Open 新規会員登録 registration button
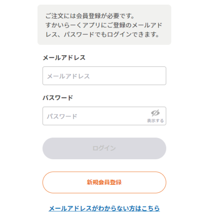 104,182
